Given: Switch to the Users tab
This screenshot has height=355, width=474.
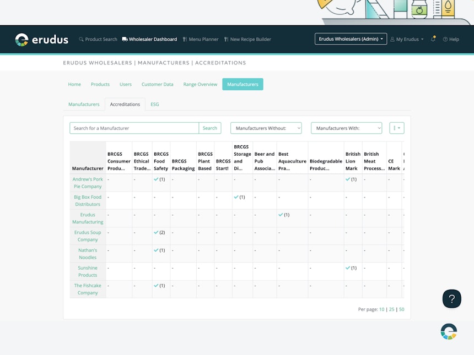Looking at the screenshot, I should coord(126,84).
